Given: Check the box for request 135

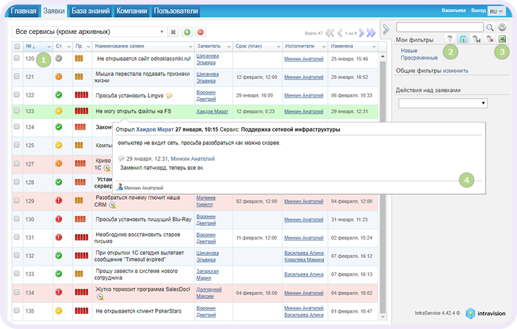Looking at the screenshot, I should pos(16,310).
